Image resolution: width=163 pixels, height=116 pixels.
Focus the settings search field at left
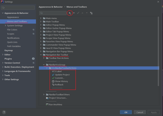[18, 8]
